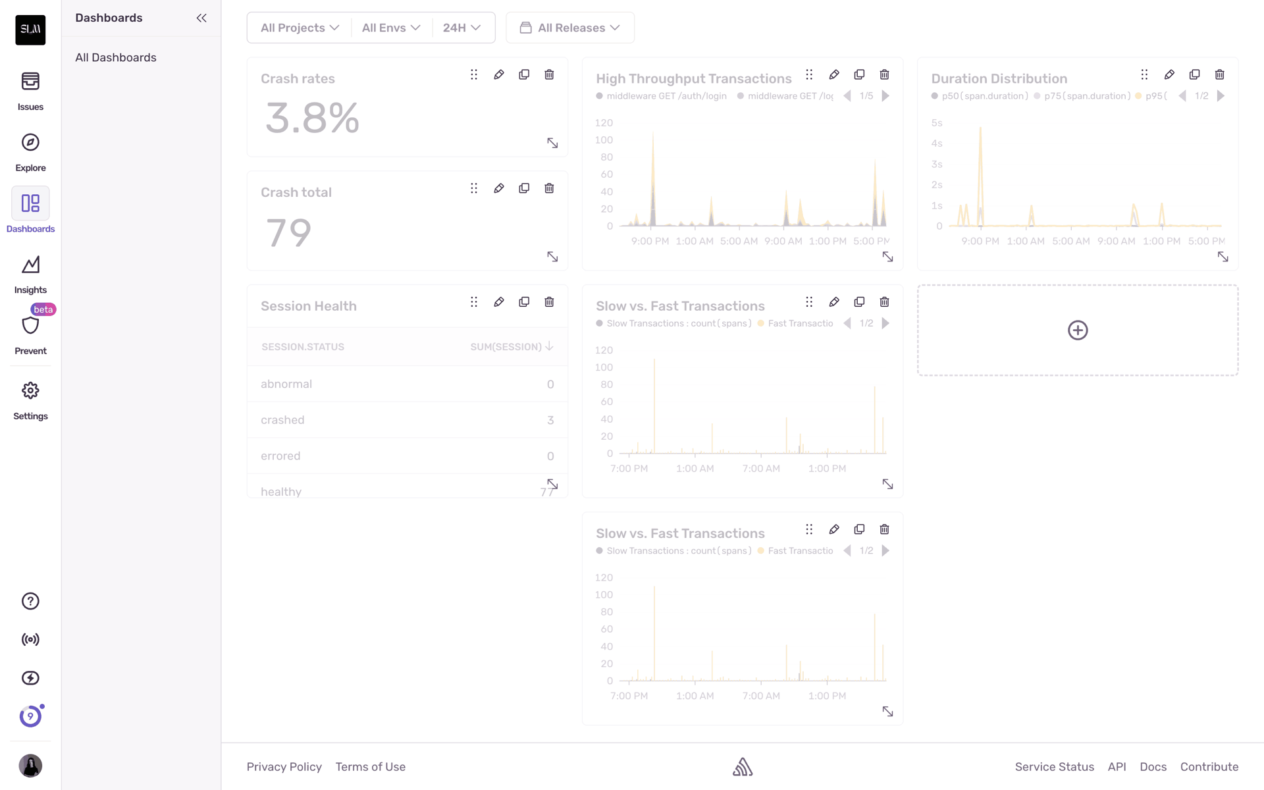Image resolution: width=1264 pixels, height=790 pixels.
Task: Show next legend page in Duration Distribution
Action: (1221, 96)
